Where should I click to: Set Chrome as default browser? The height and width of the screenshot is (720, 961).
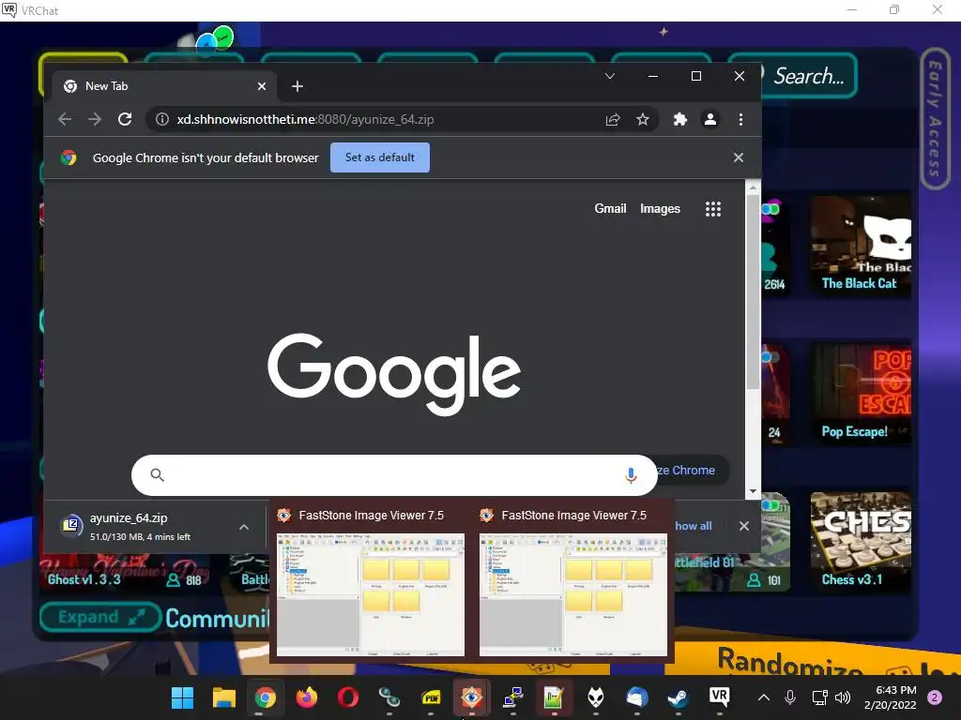380,157
